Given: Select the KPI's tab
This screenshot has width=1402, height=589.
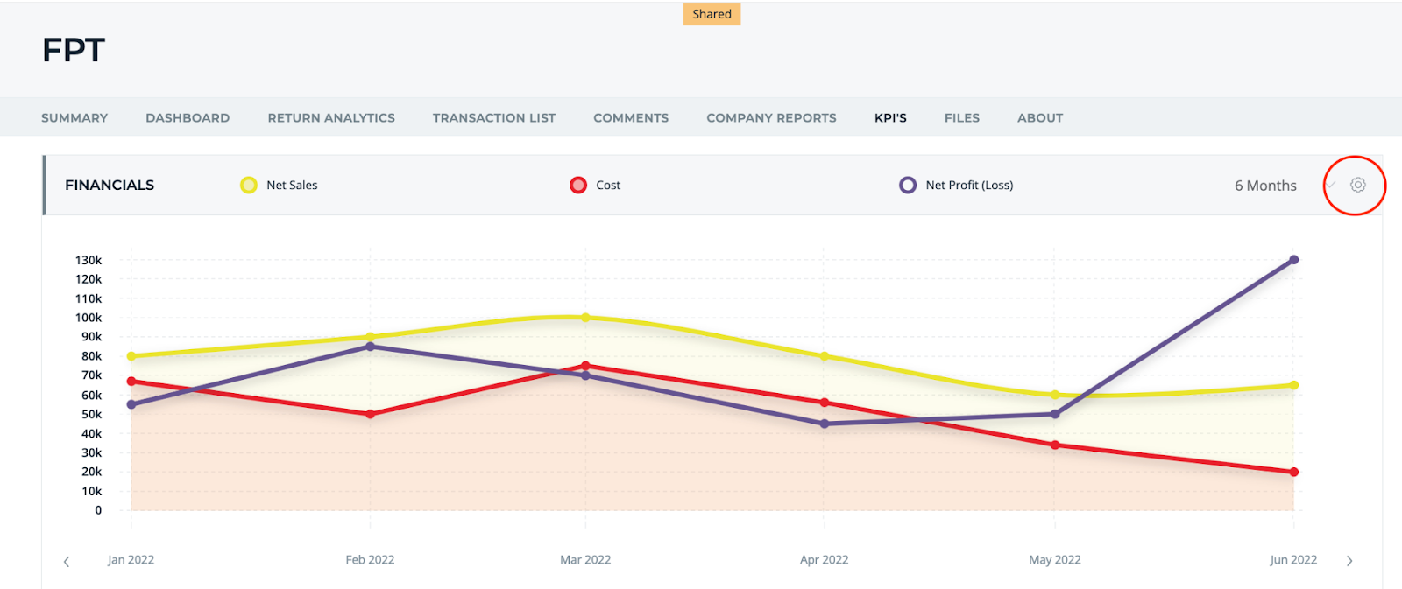Looking at the screenshot, I should (x=890, y=117).
